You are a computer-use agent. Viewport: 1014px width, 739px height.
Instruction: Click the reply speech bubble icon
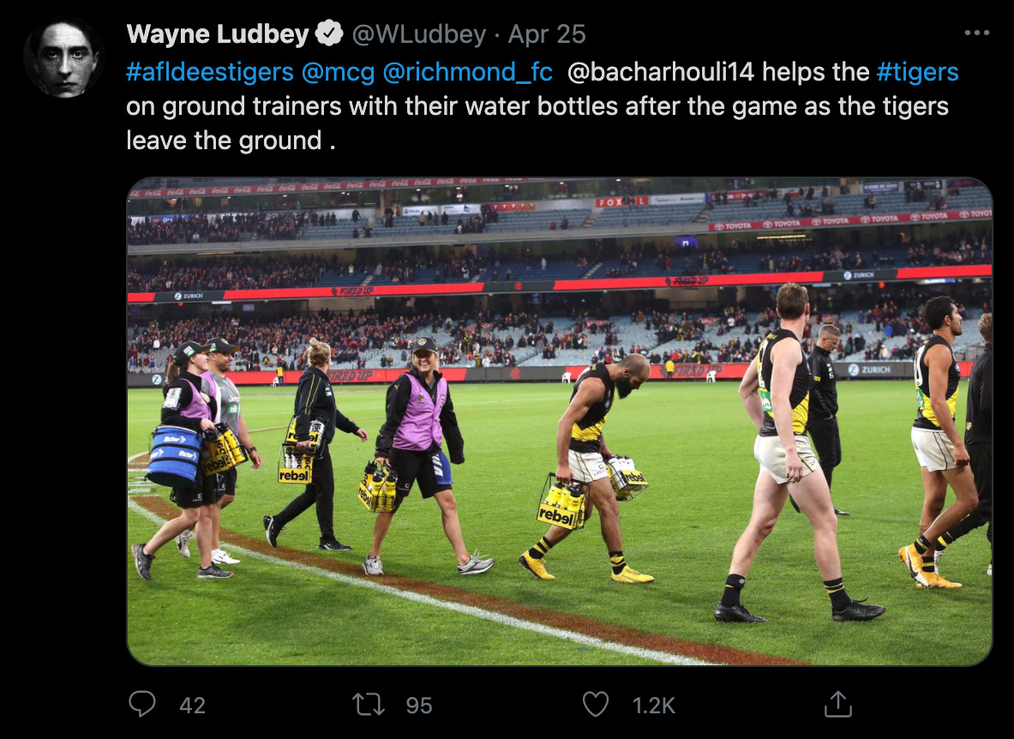(142, 704)
